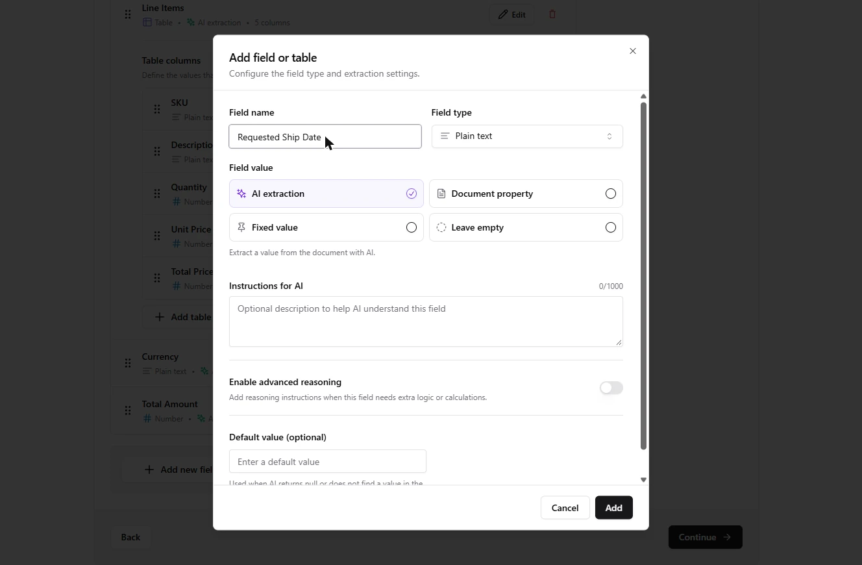Click the table icon under Line Items
The image size is (862, 565).
click(x=147, y=22)
